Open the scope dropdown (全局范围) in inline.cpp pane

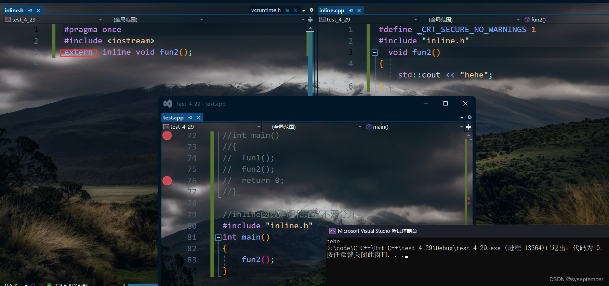click(x=470, y=20)
